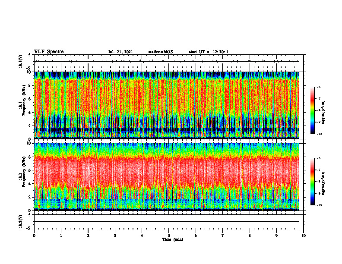342x264 pixels.
Task: Click time axis tick label 0
Action: point(34,236)
